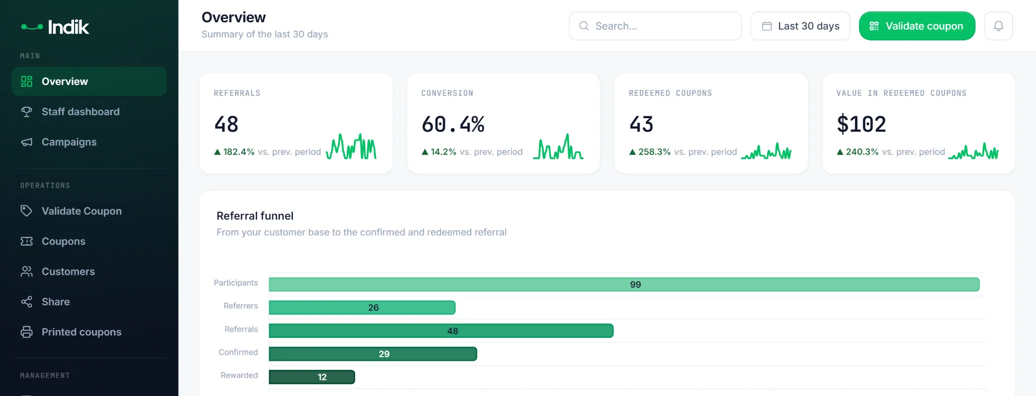Navigate to Campaigns

(89, 142)
